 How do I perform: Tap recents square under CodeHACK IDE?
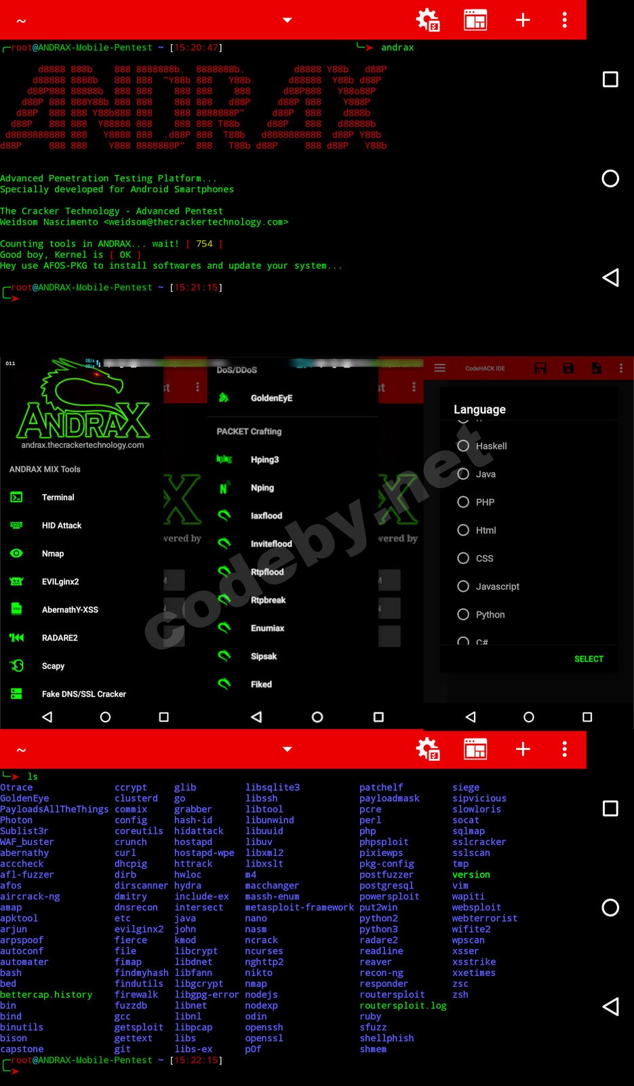click(587, 717)
